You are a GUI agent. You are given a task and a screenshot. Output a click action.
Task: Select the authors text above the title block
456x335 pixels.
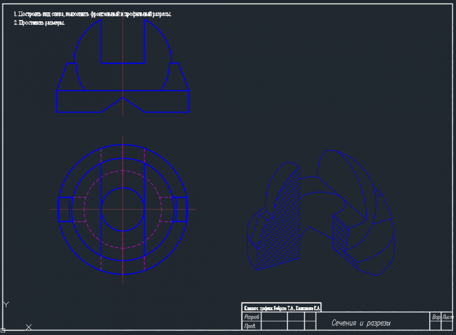coord(282,308)
